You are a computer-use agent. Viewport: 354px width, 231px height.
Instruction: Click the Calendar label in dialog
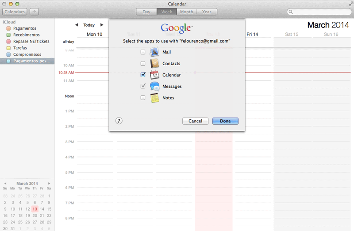pos(171,75)
